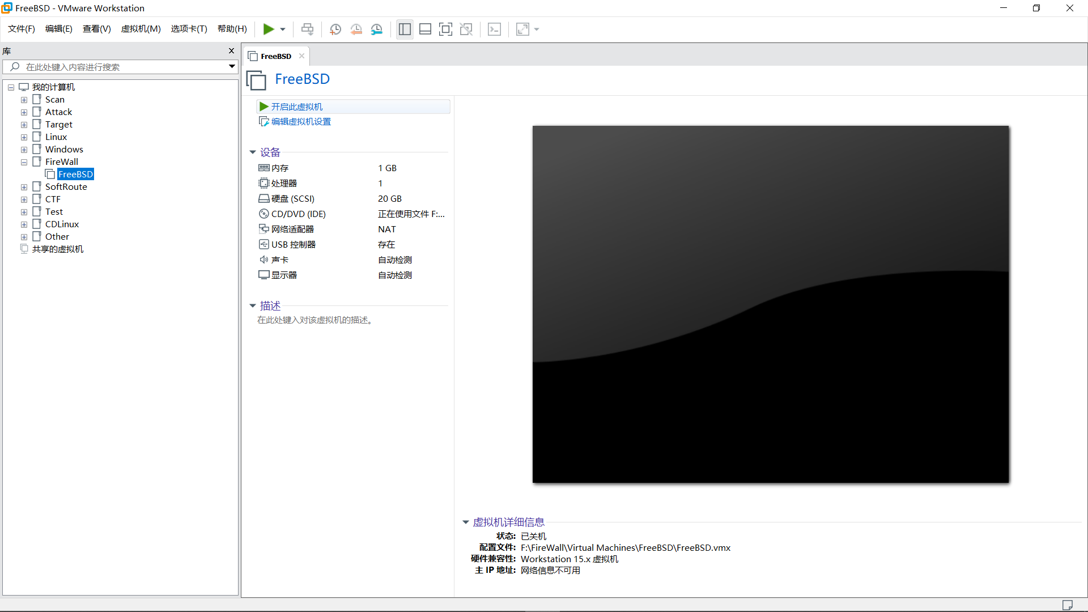Screen dimensions: 1088x612
Task: Power on the virtual machine from the toolbar
Action: (x=270, y=29)
